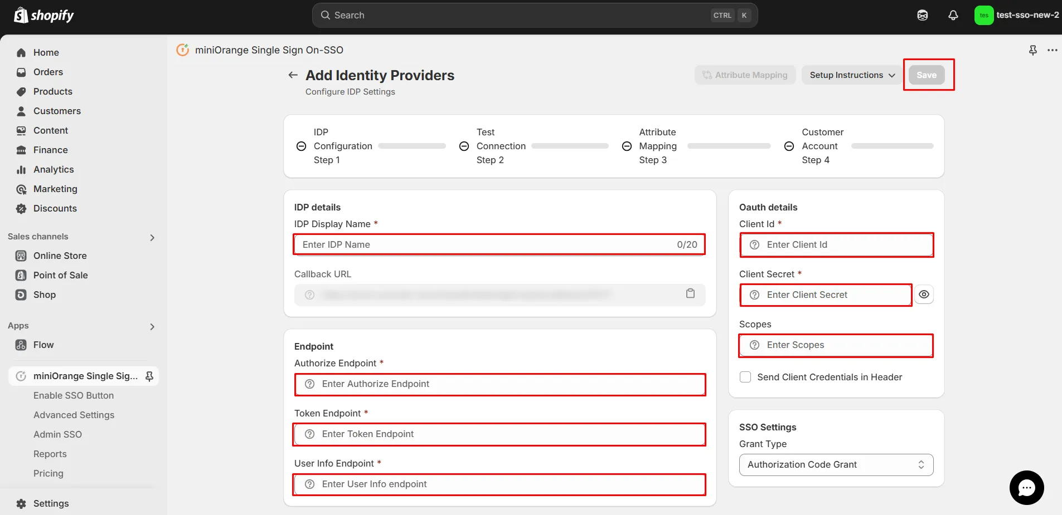Viewport: 1062px width, 515px height.
Task: Open the Setup Instructions dropdown
Action: [x=852, y=75]
